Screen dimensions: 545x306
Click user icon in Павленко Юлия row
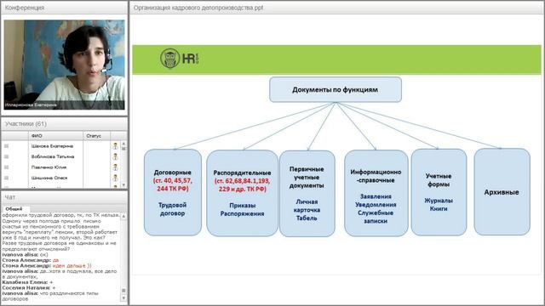point(116,167)
